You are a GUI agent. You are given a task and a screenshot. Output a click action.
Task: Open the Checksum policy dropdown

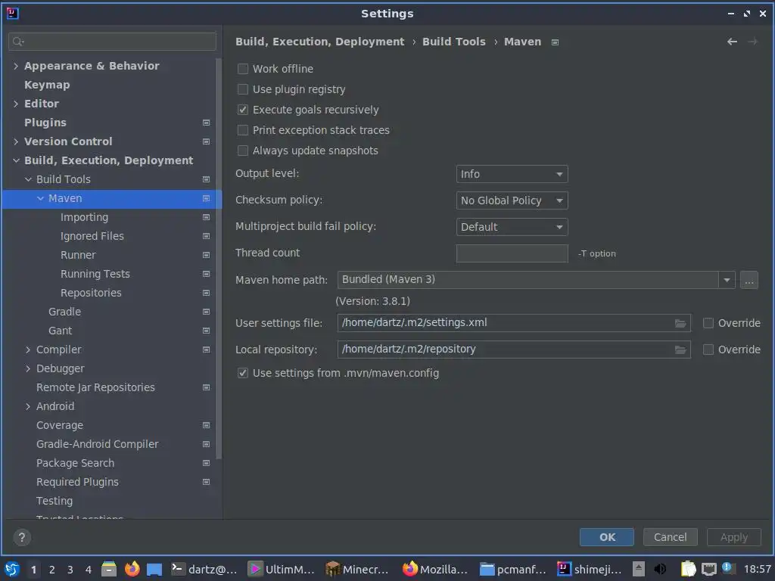(512, 200)
